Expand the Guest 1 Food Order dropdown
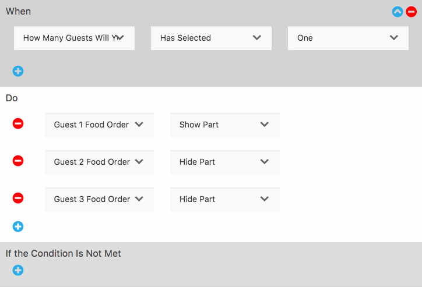 [99, 125]
